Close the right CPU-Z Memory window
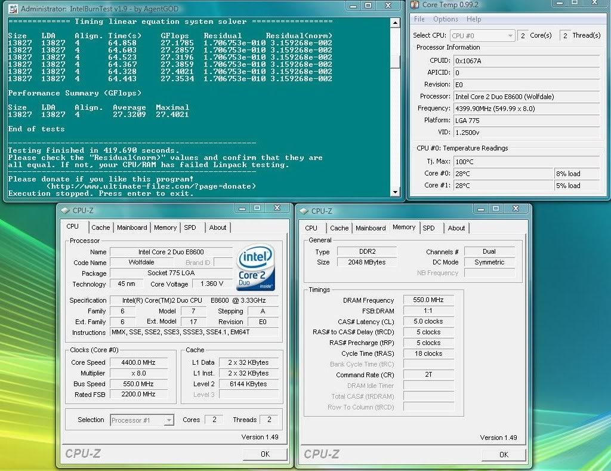The height and width of the screenshot is (471, 611). tap(516, 209)
